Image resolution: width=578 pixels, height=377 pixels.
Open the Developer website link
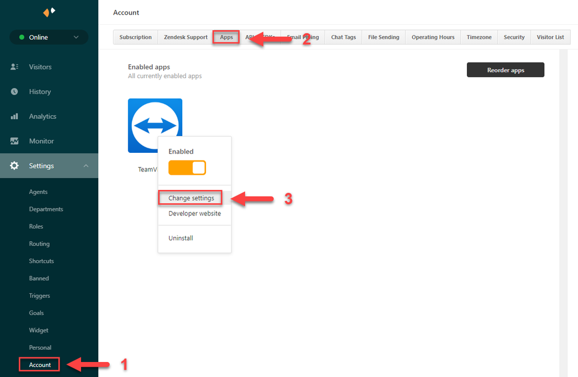194,213
